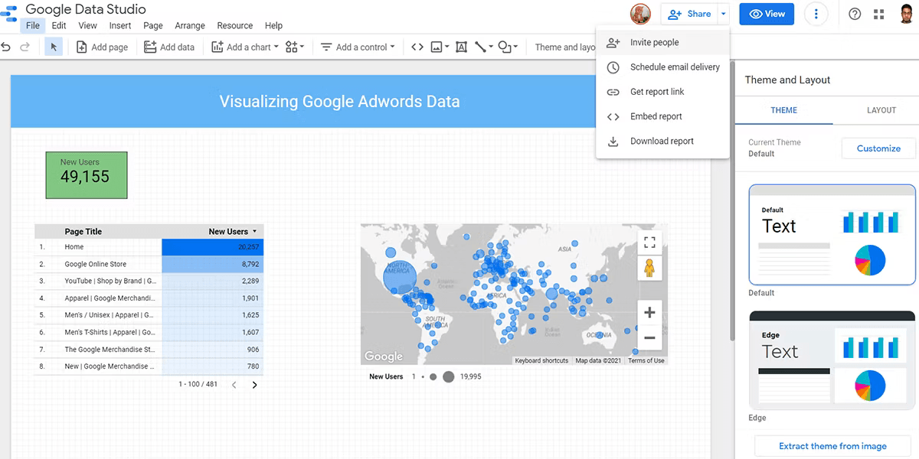This screenshot has width=919, height=459.
Task: Click the Google Online Store table row
Action: pyautogui.click(x=149, y=264)
